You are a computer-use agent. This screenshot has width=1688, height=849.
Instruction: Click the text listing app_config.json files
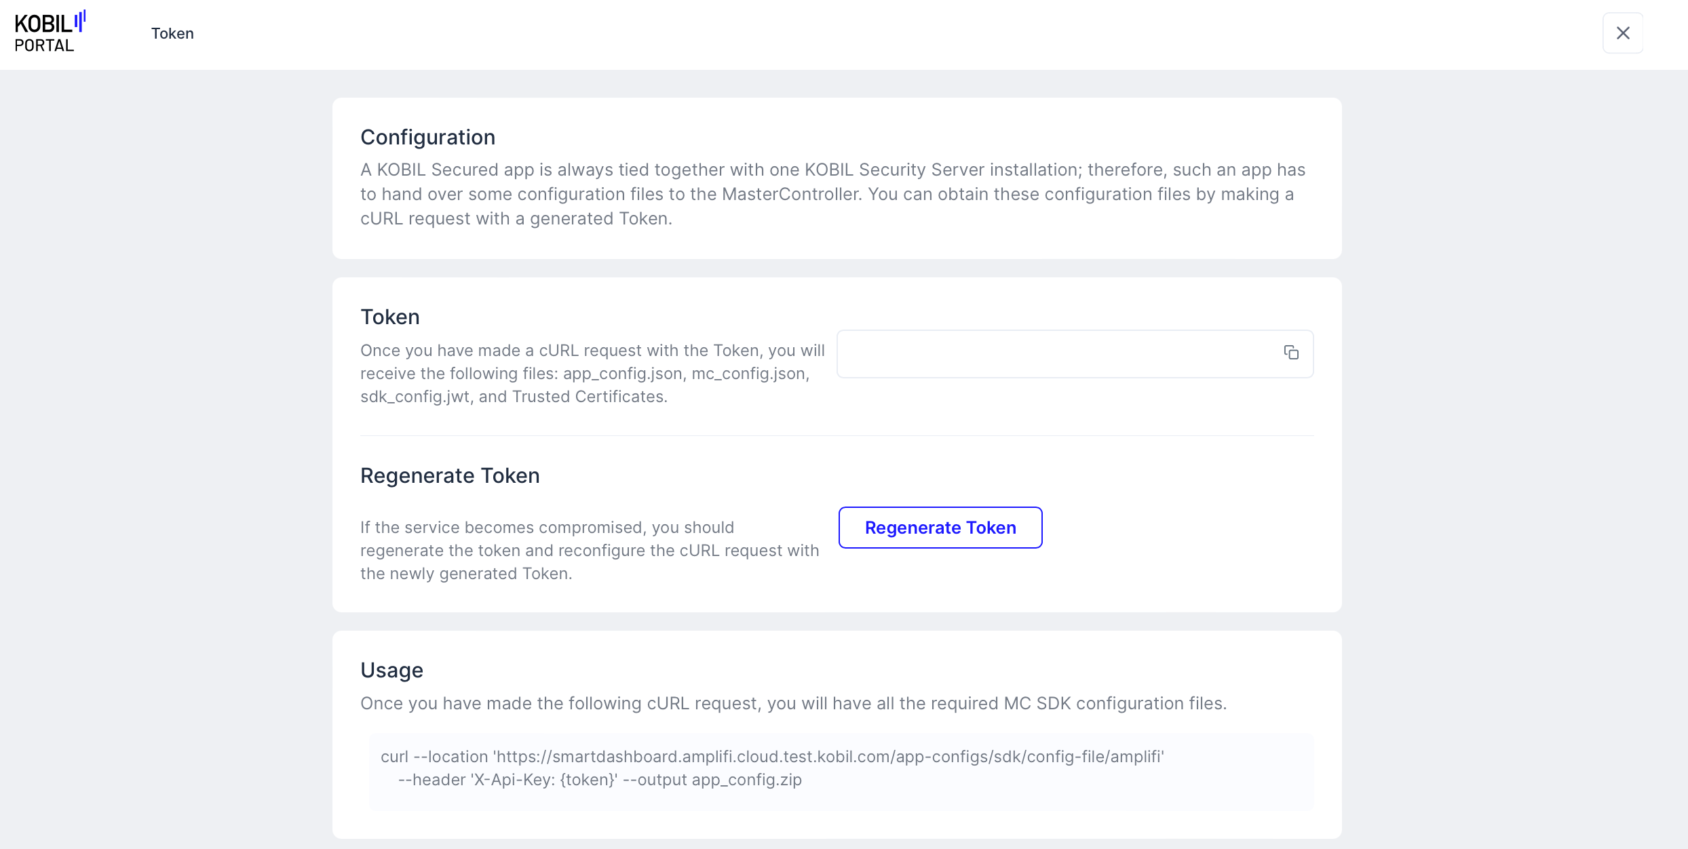pos(585,374)
